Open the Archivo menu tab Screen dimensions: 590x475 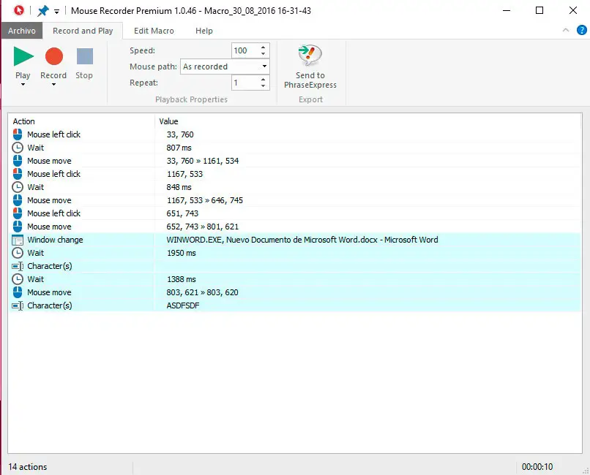click(x=22, y=31)
